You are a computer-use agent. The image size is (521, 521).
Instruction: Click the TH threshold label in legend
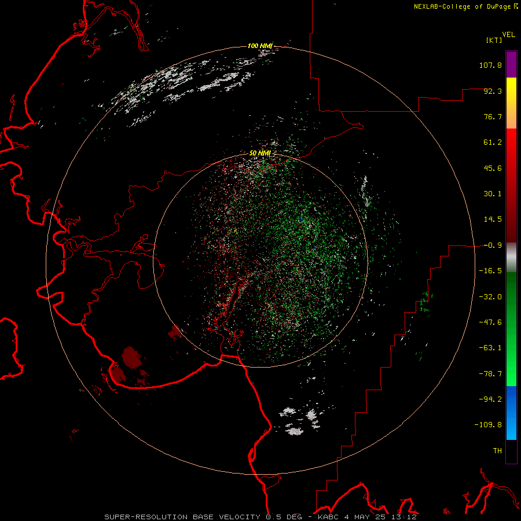(x=497, y=450)
